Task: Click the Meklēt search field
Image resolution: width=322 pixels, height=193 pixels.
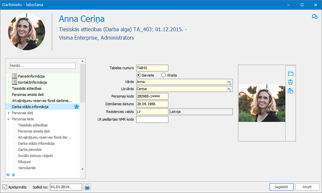Action: [43, 66]
